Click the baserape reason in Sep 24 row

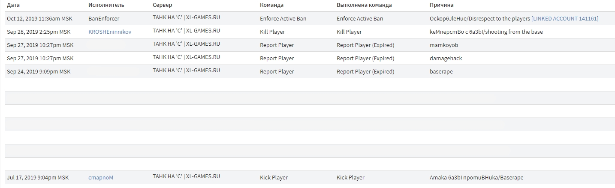pyautogui.click(x=441, y=72)
